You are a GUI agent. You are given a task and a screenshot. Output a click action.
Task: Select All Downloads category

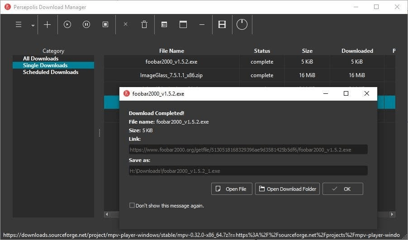point(41,59)
